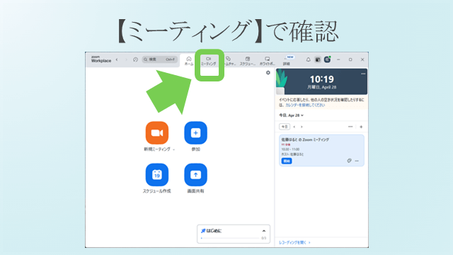Toggle the calendar side panel icon
The width and height of the screenshot is (453, 255).
coord(318,59)
